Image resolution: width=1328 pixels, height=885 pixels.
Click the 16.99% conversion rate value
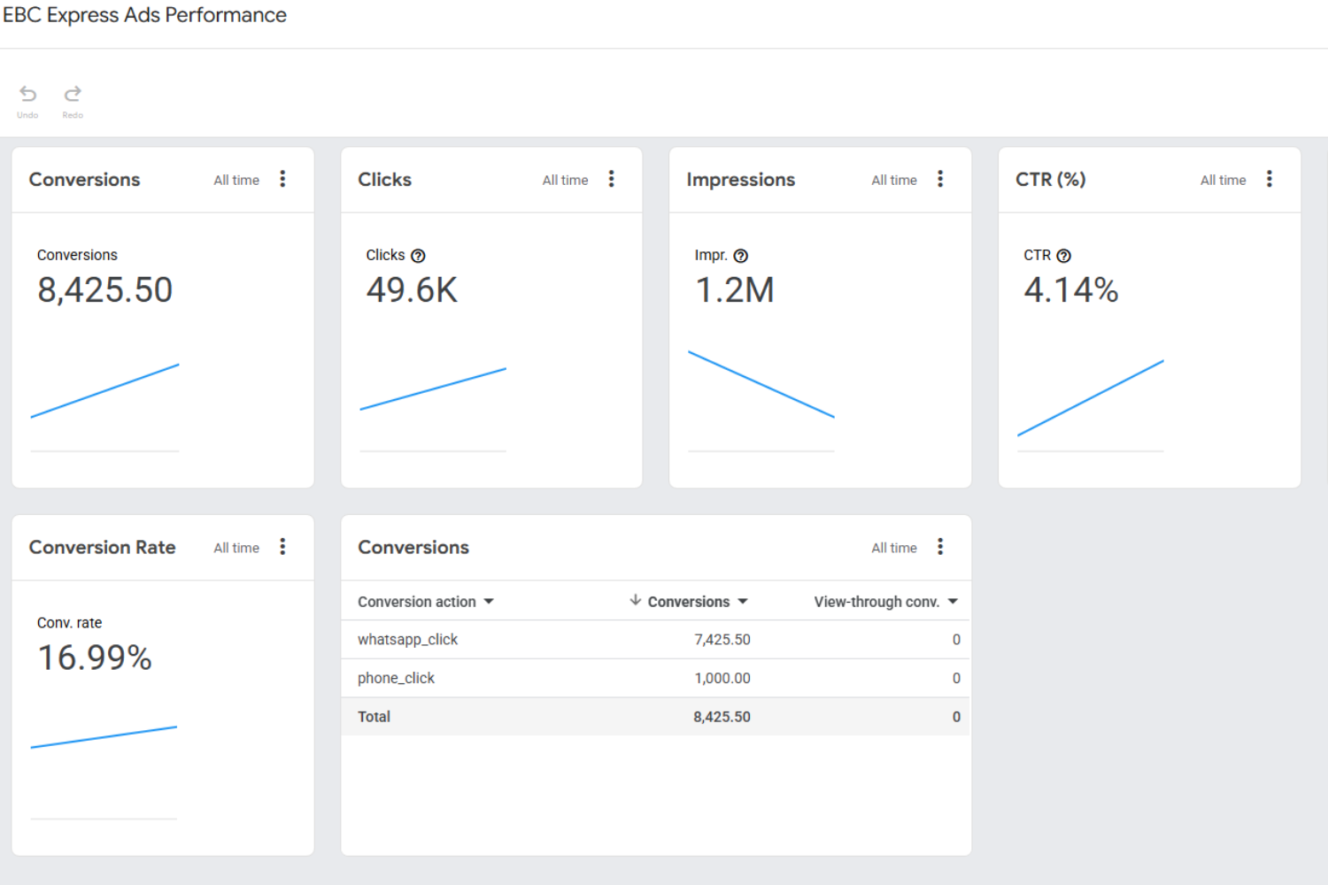point(95,658)
